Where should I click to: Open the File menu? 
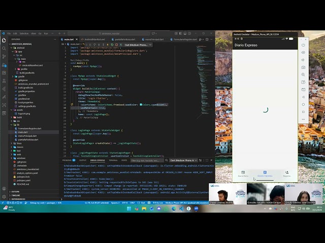(9, 33)
